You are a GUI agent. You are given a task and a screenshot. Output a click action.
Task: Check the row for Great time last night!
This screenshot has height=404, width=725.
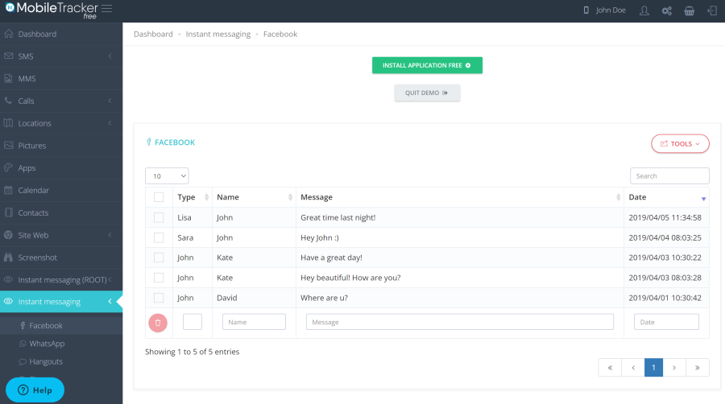159,217
